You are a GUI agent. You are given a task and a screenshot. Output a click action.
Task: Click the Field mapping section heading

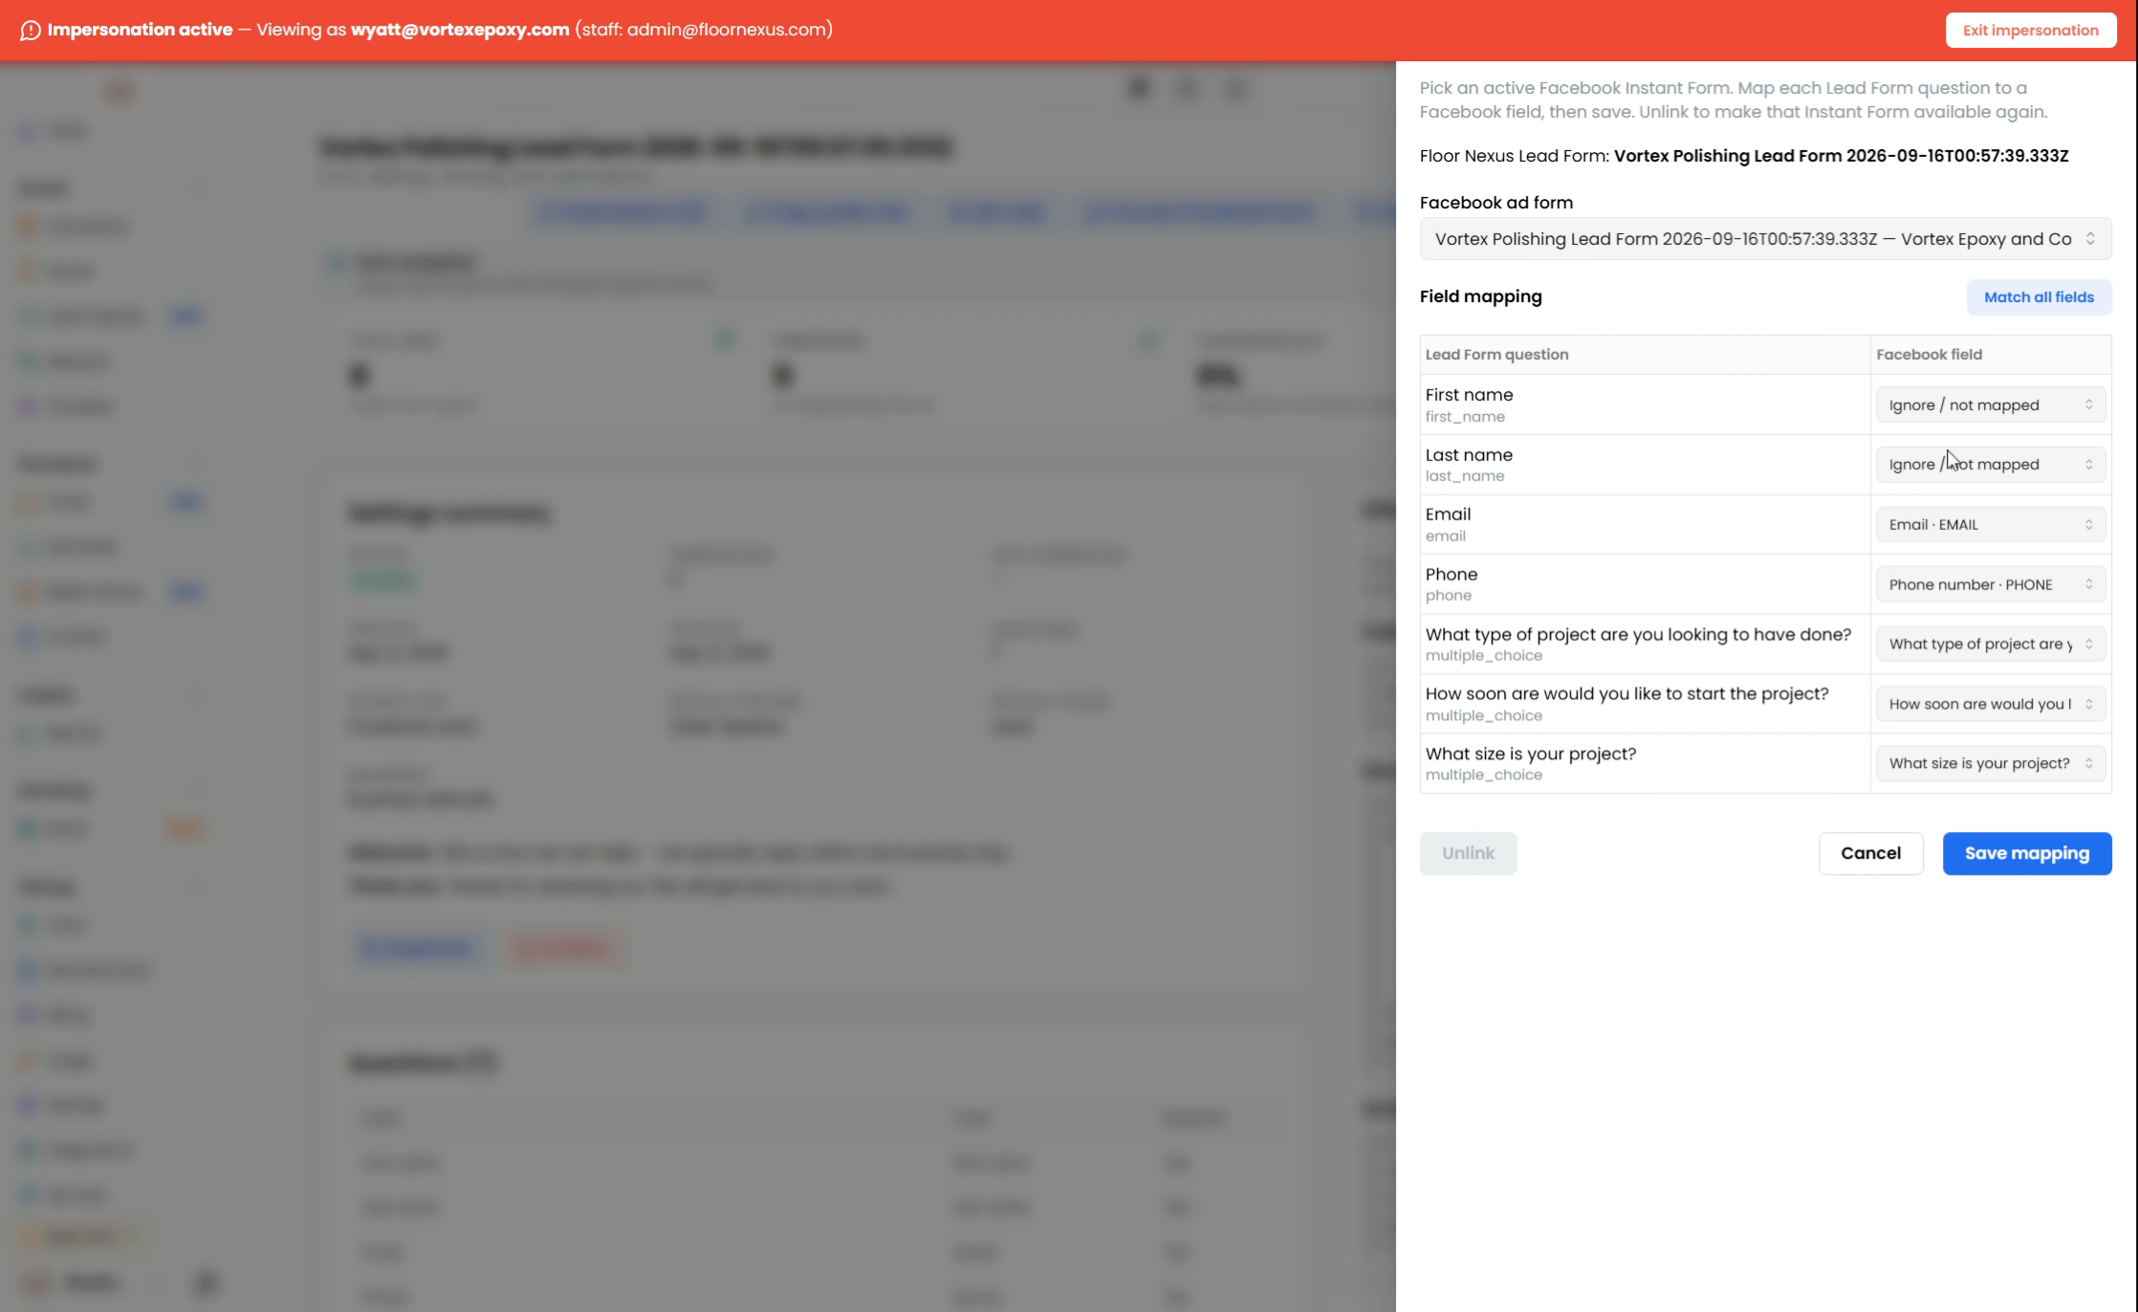pos(1480,296)
